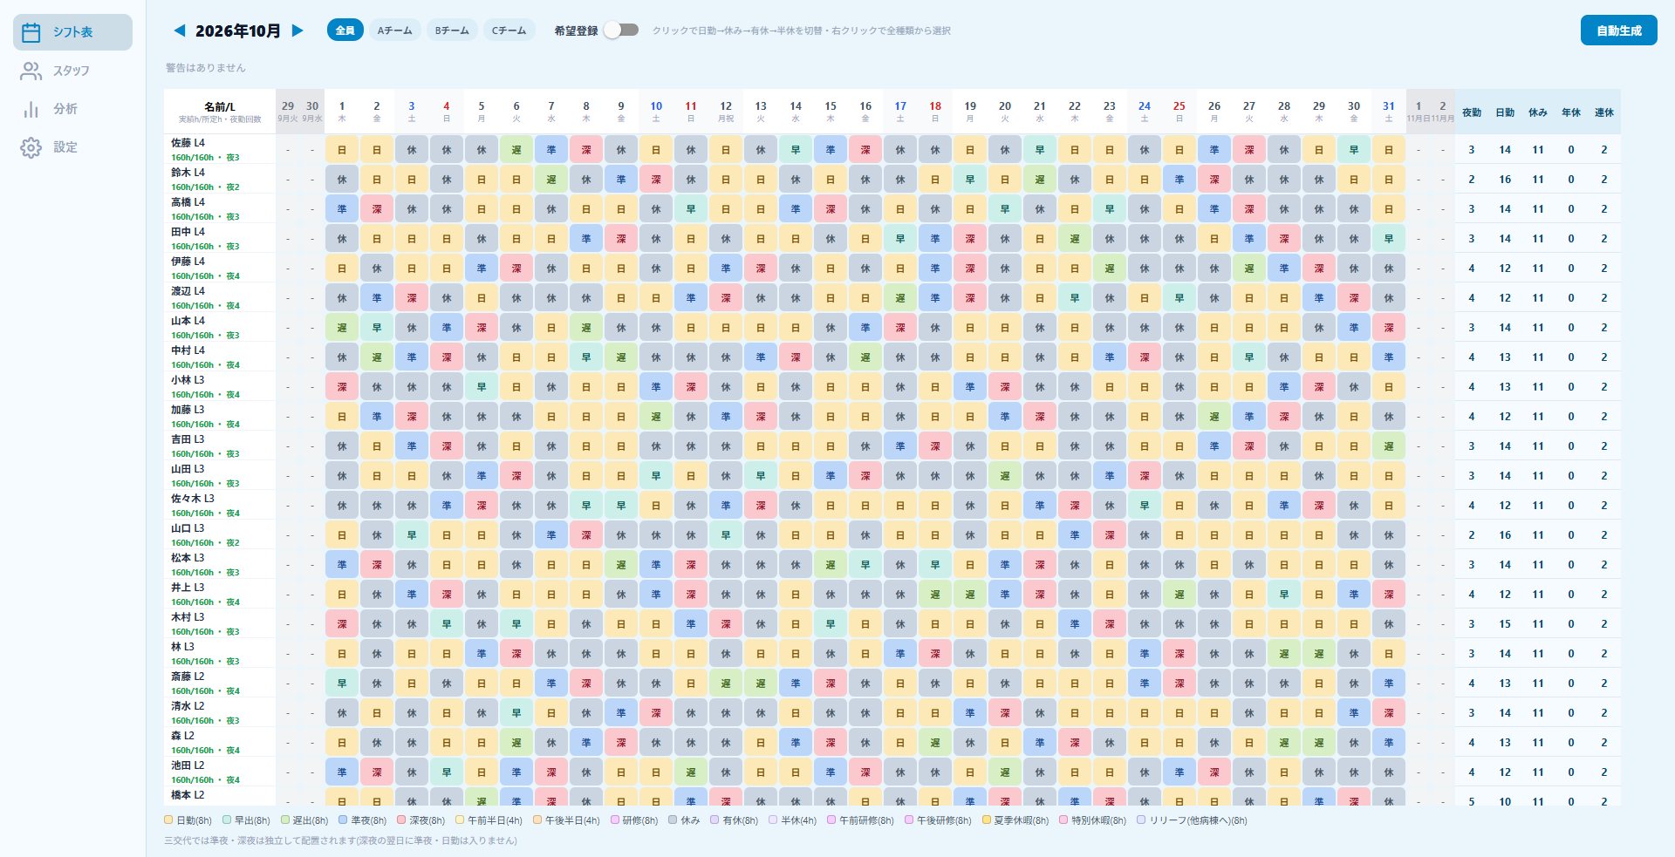The height and width of the screenshot is (857, 1675).
Task: Click the 自動生成 button
Action: pyautogui.click(x=1618, y=31)
